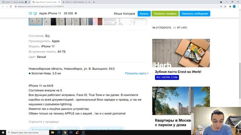Select the last screenshot thumbnail
This screenshot has height=135, width=241.
(140, 22)
